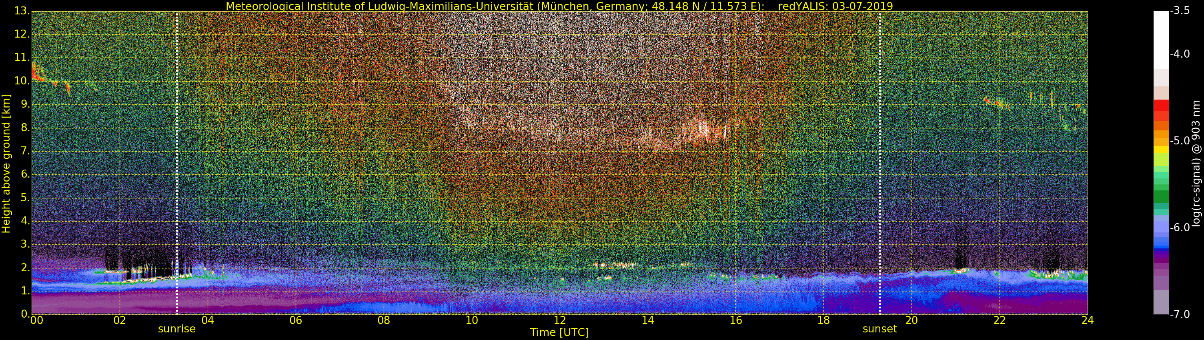1204x340 pixels.
Task: Pick the yellow segment of the colorbar
Action: (x=1161, y=150)
